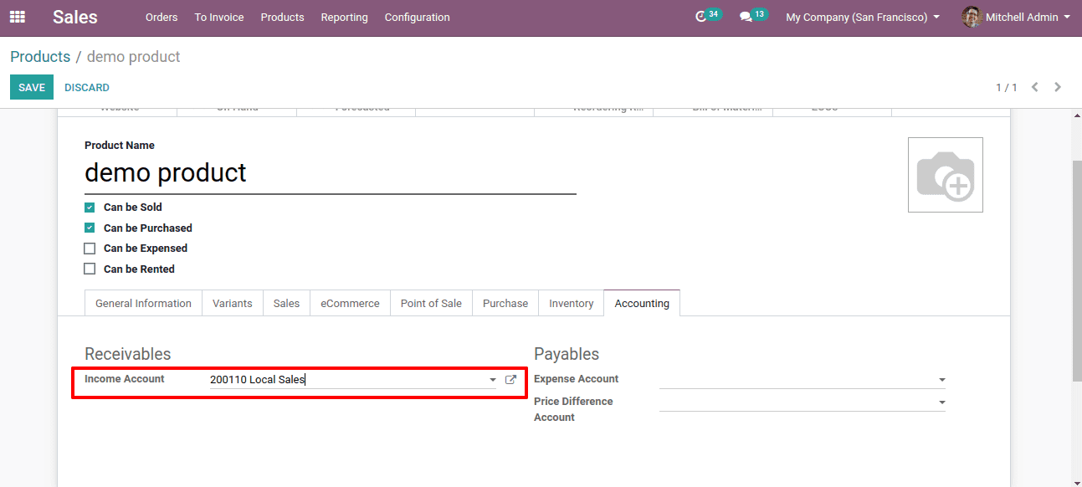Upload product image via camera placeholder
Image resolution: width=1082 pixels, height=487 pixels.
tap(945, 175)
